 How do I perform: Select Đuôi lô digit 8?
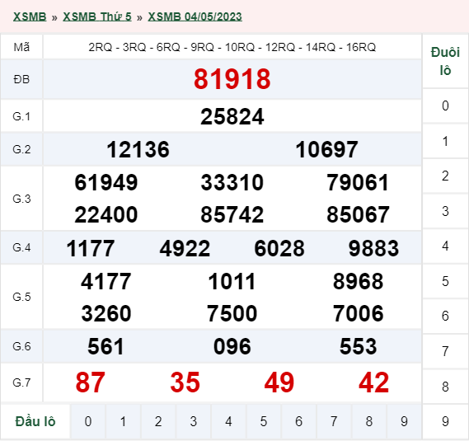click(445, 387)
